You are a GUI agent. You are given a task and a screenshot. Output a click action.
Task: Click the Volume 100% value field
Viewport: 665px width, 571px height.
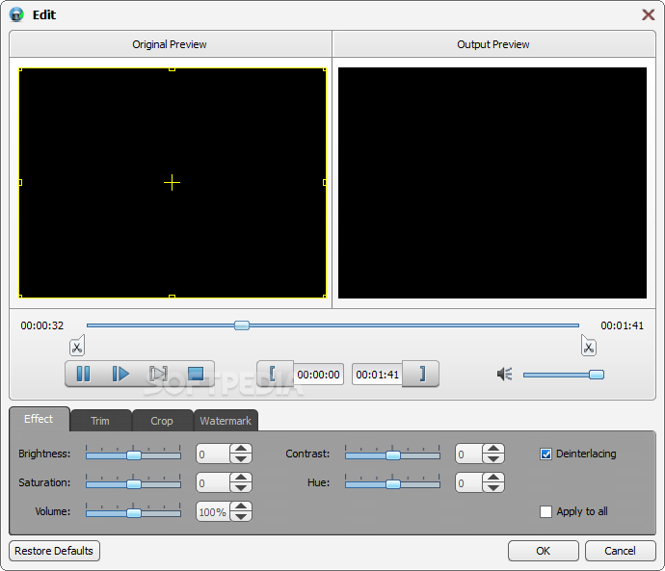pos(213,511)
